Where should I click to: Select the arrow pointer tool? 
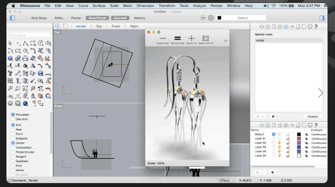point(10,43)
